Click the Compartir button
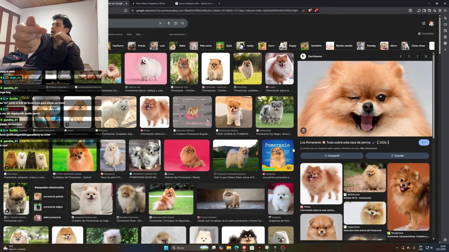The height and width of the screenshot is (252, 449). pyautogui.click(x=332, y=156)
